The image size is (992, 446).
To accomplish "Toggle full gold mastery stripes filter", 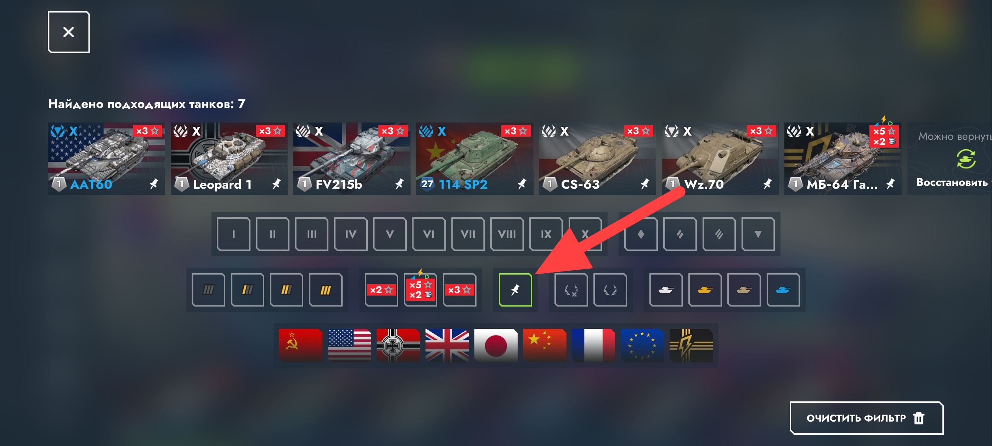I will (325, 290).
